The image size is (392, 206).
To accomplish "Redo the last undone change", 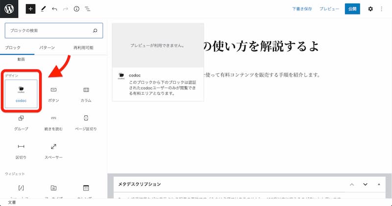I will click(66, 9).
